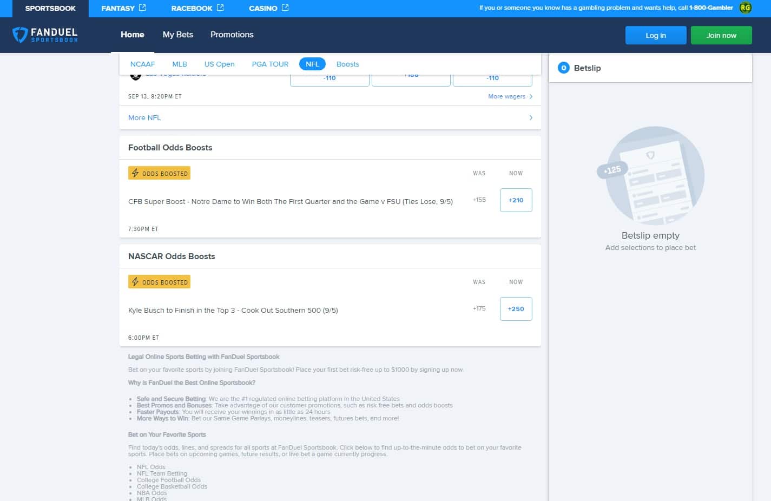Image resolution: width=771 pixels, height=501 pixels.
Task: Click the 6:00PM ET boost time
Action: point(143,338)
